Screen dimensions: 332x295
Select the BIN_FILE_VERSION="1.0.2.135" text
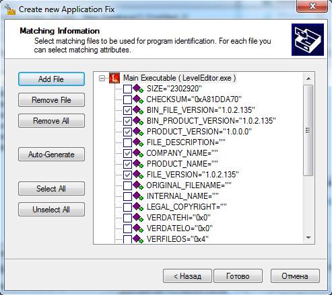201,110
